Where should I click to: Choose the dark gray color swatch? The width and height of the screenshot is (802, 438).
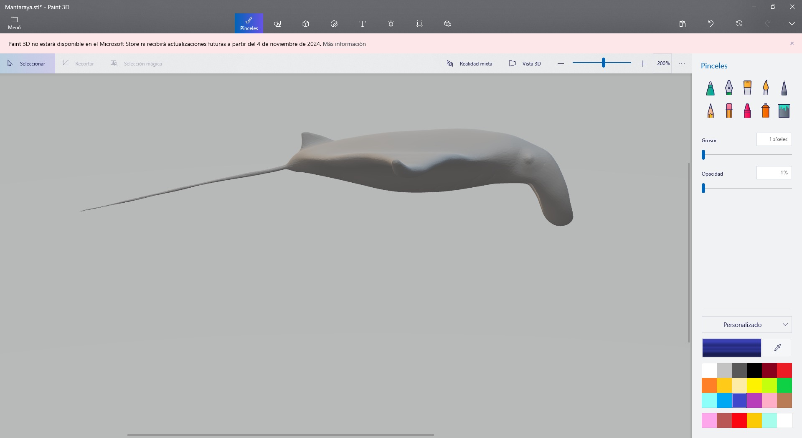point(739,370)
